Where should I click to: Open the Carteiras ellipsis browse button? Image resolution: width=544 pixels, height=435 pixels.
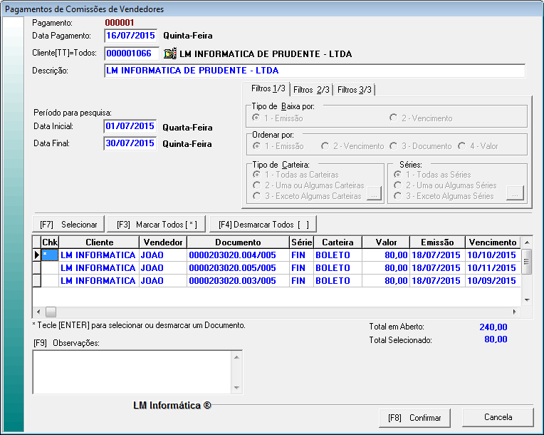pyautogui.click(x=374, y=193)
